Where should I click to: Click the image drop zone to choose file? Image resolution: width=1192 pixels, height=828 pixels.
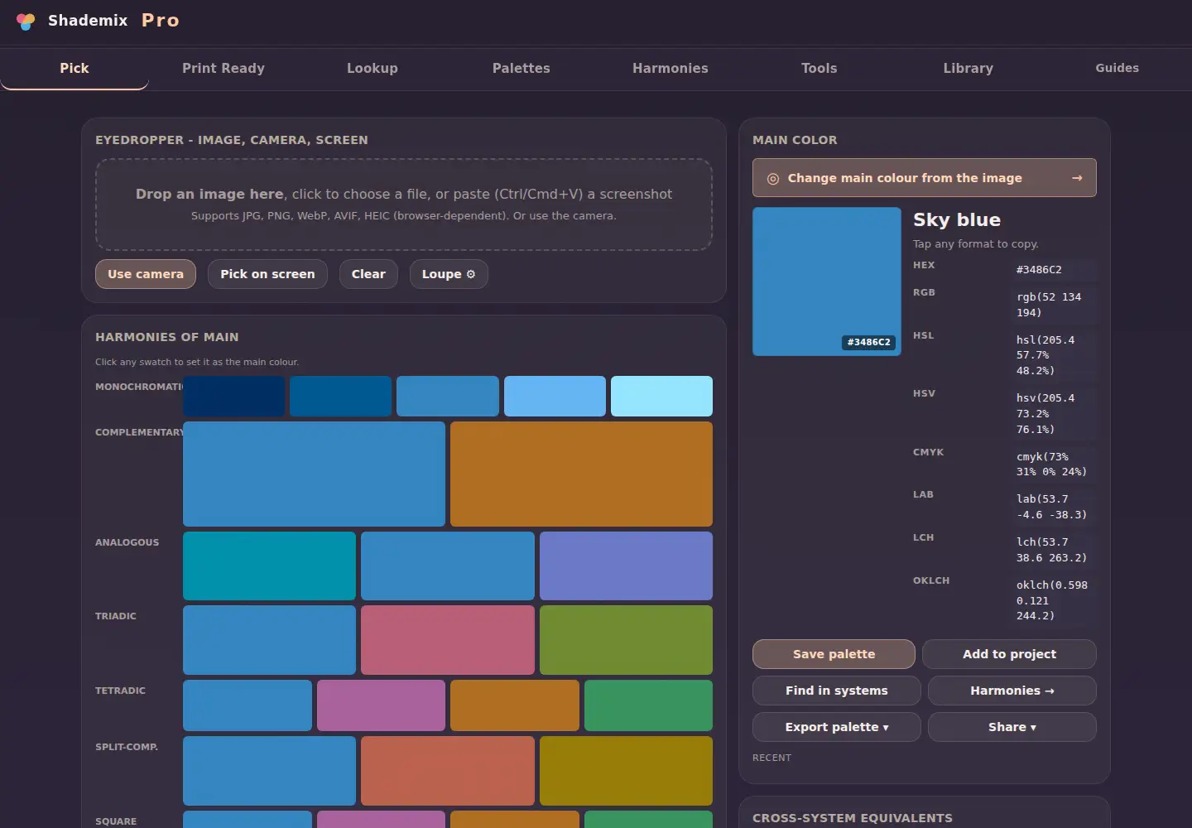[x=404, y=205]
